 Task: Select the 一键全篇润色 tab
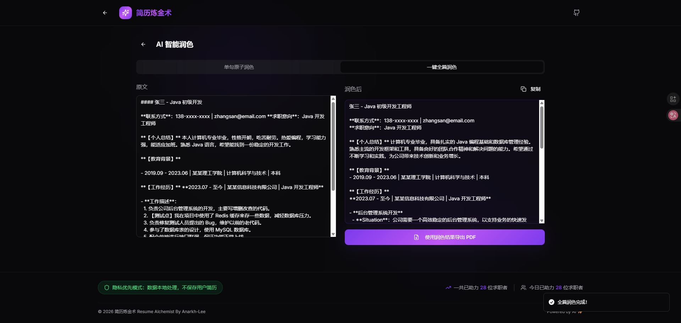[x=442, y=67]
